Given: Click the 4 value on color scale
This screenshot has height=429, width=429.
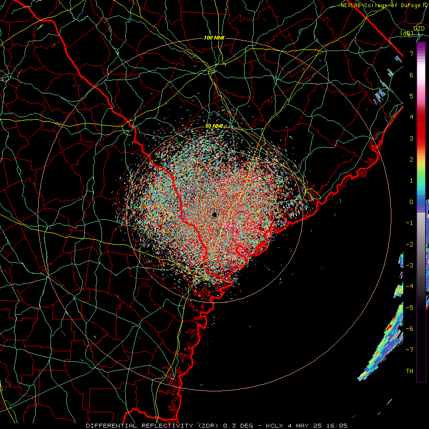Looking at the screenshot, I should pos(411,117).
